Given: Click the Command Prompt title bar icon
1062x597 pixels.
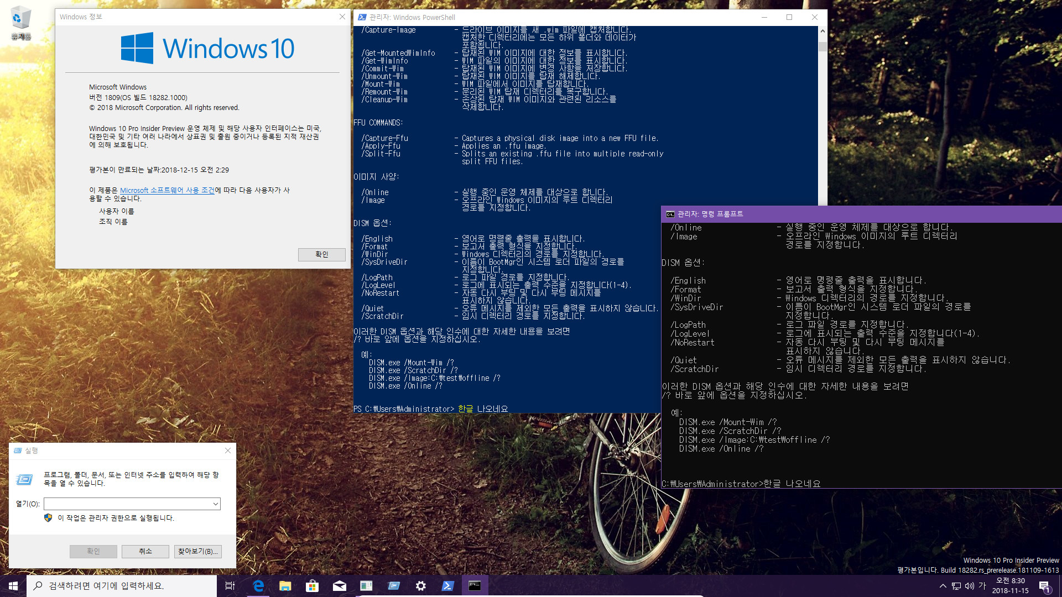Looking at the screenshot, I should click(x=670, y=214).
